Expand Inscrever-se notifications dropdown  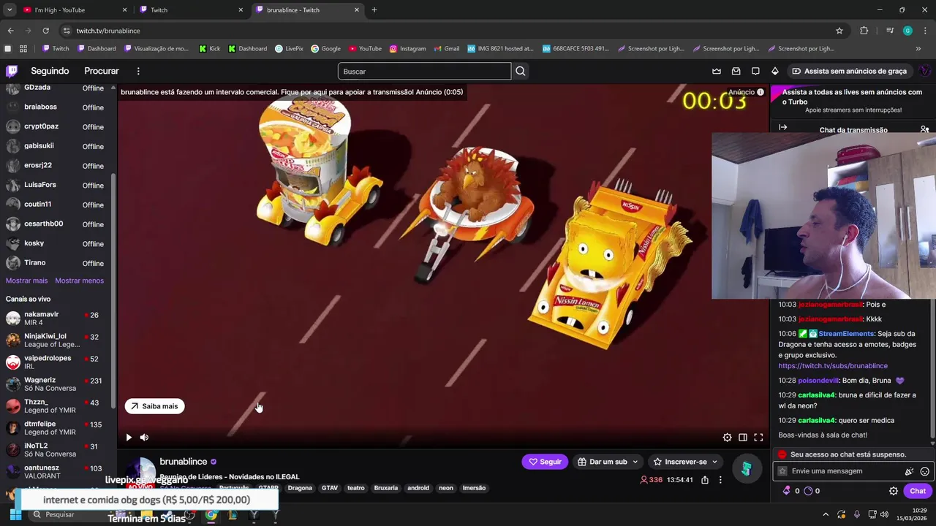714,462
